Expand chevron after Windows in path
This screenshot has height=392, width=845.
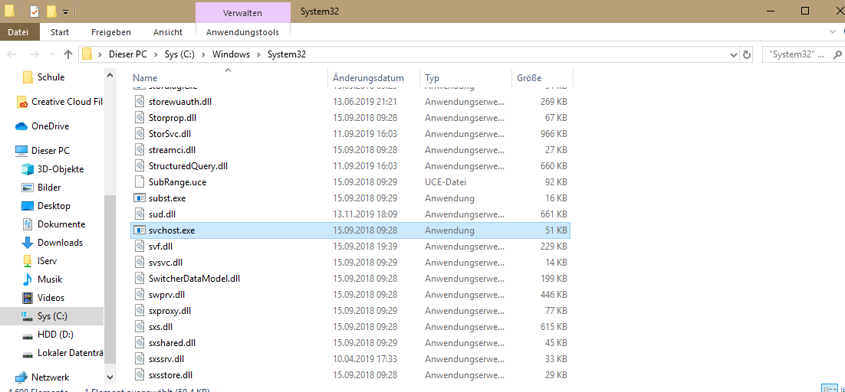[259, 54]
